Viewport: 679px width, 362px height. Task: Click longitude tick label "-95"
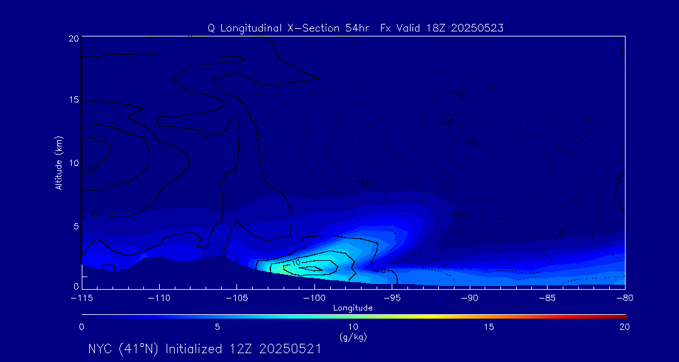pos(392,299)
